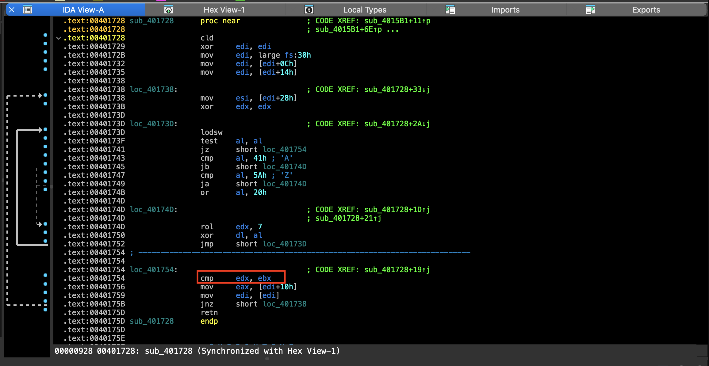Follow xref sub_401728+1D↑j

click(x=397, y=210)
